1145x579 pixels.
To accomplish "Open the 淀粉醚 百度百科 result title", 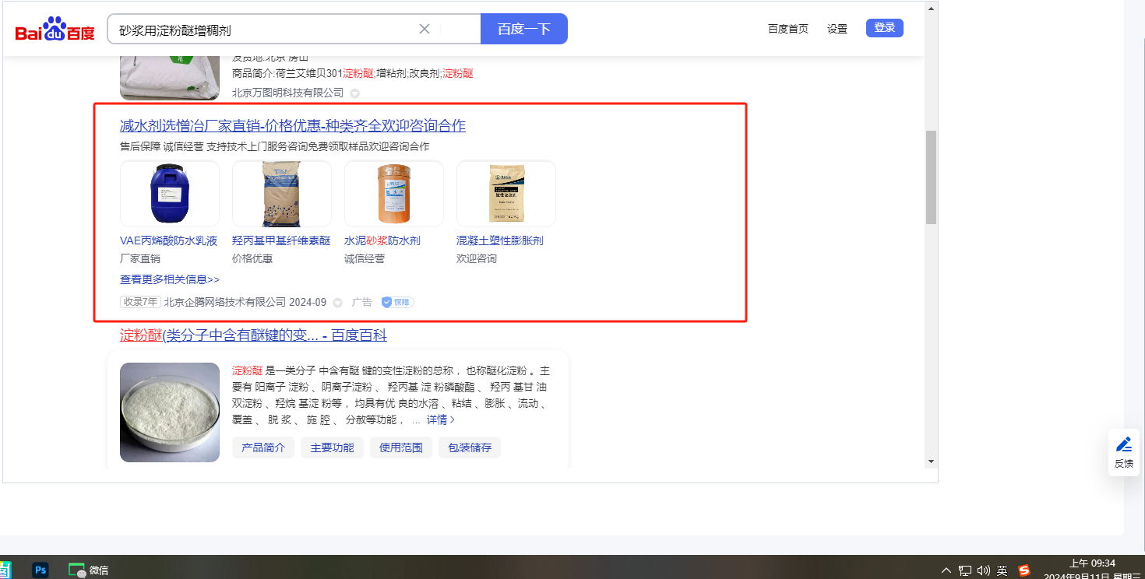I will coord(253,335).
